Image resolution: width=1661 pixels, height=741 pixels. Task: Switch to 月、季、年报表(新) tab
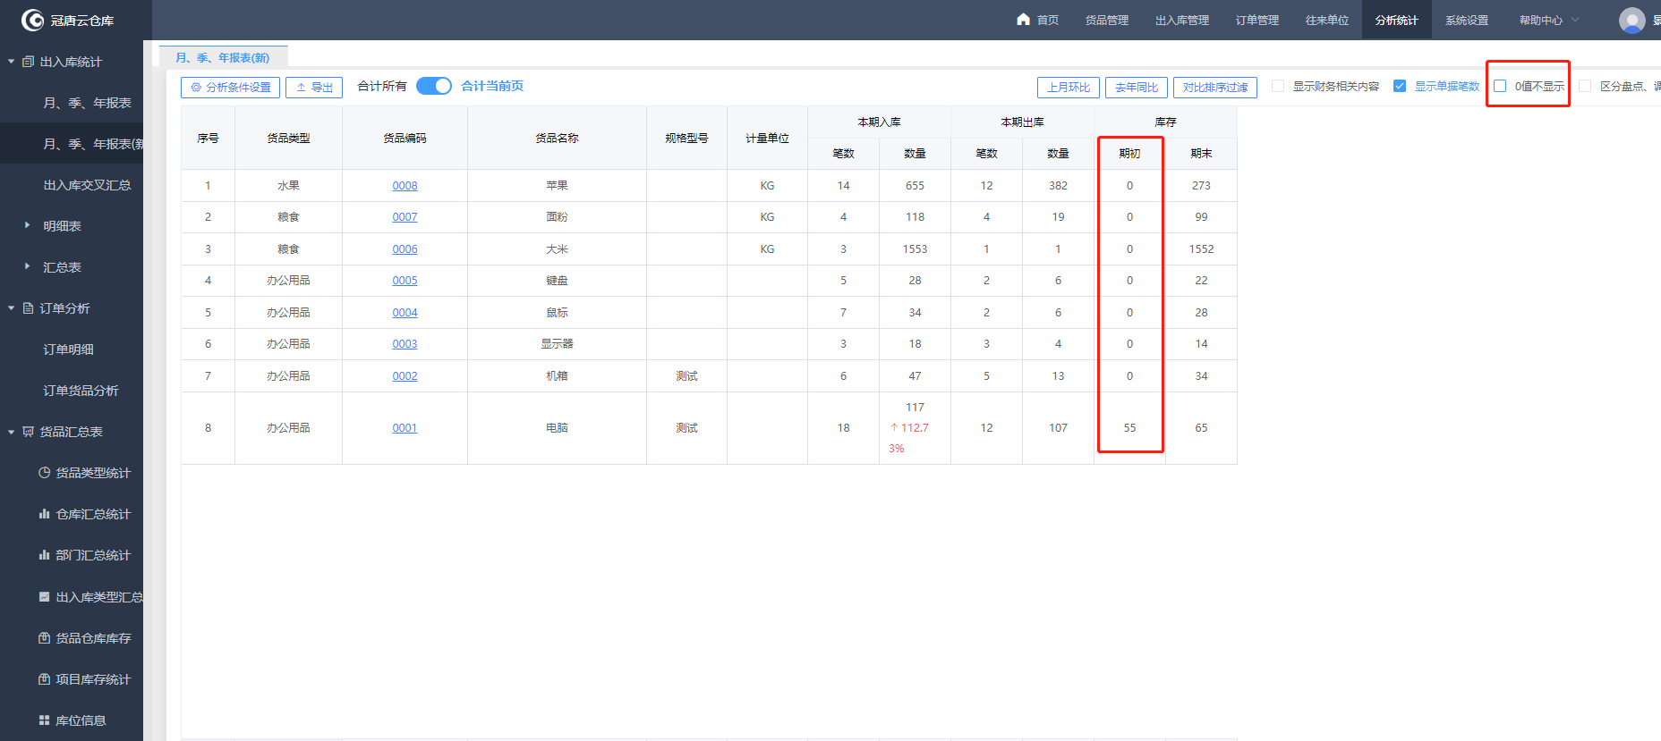tap(223, 57)
